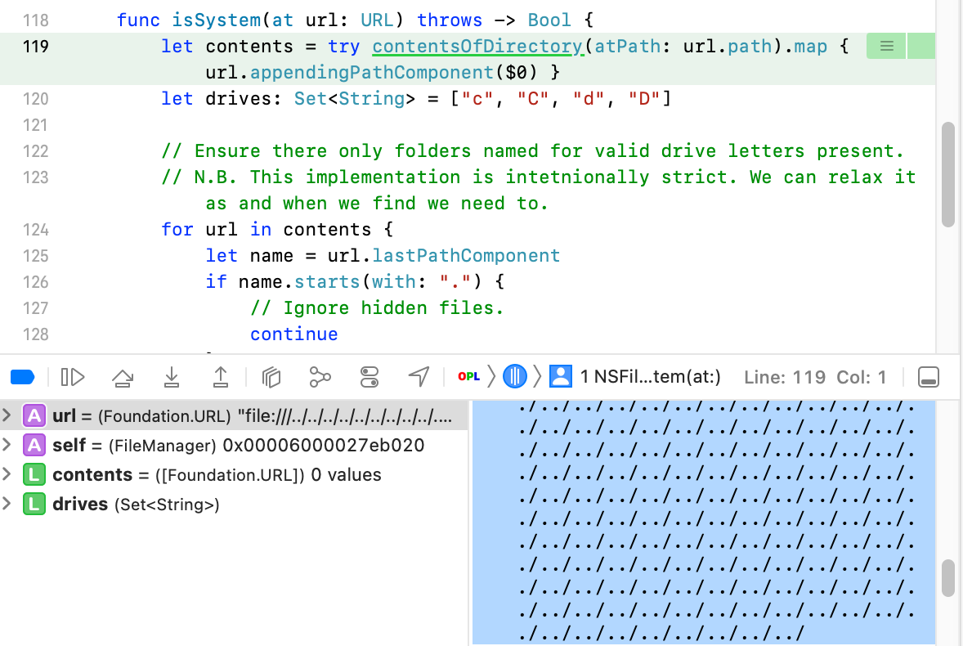Click the Debug Memory Graph icon
This screenshot has width=963, height=646.
coord(320,376)
